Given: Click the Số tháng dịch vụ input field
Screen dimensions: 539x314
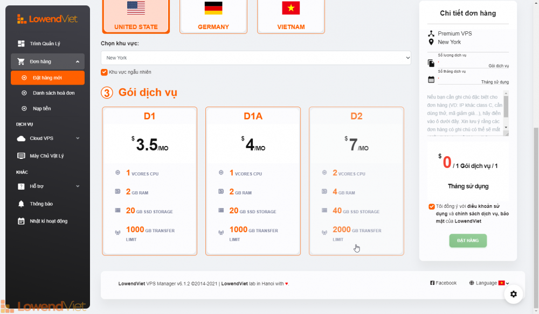Looking at the screenshot, I should click(x=473, y=80).
